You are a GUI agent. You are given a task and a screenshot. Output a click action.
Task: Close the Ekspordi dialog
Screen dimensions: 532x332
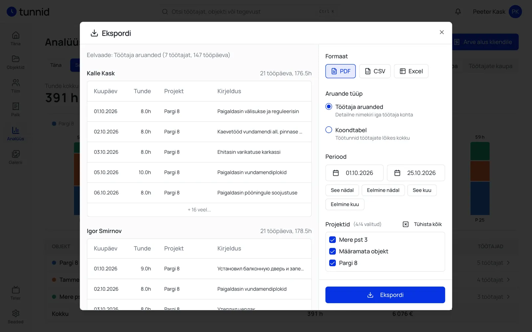click(x=442, y=32)
